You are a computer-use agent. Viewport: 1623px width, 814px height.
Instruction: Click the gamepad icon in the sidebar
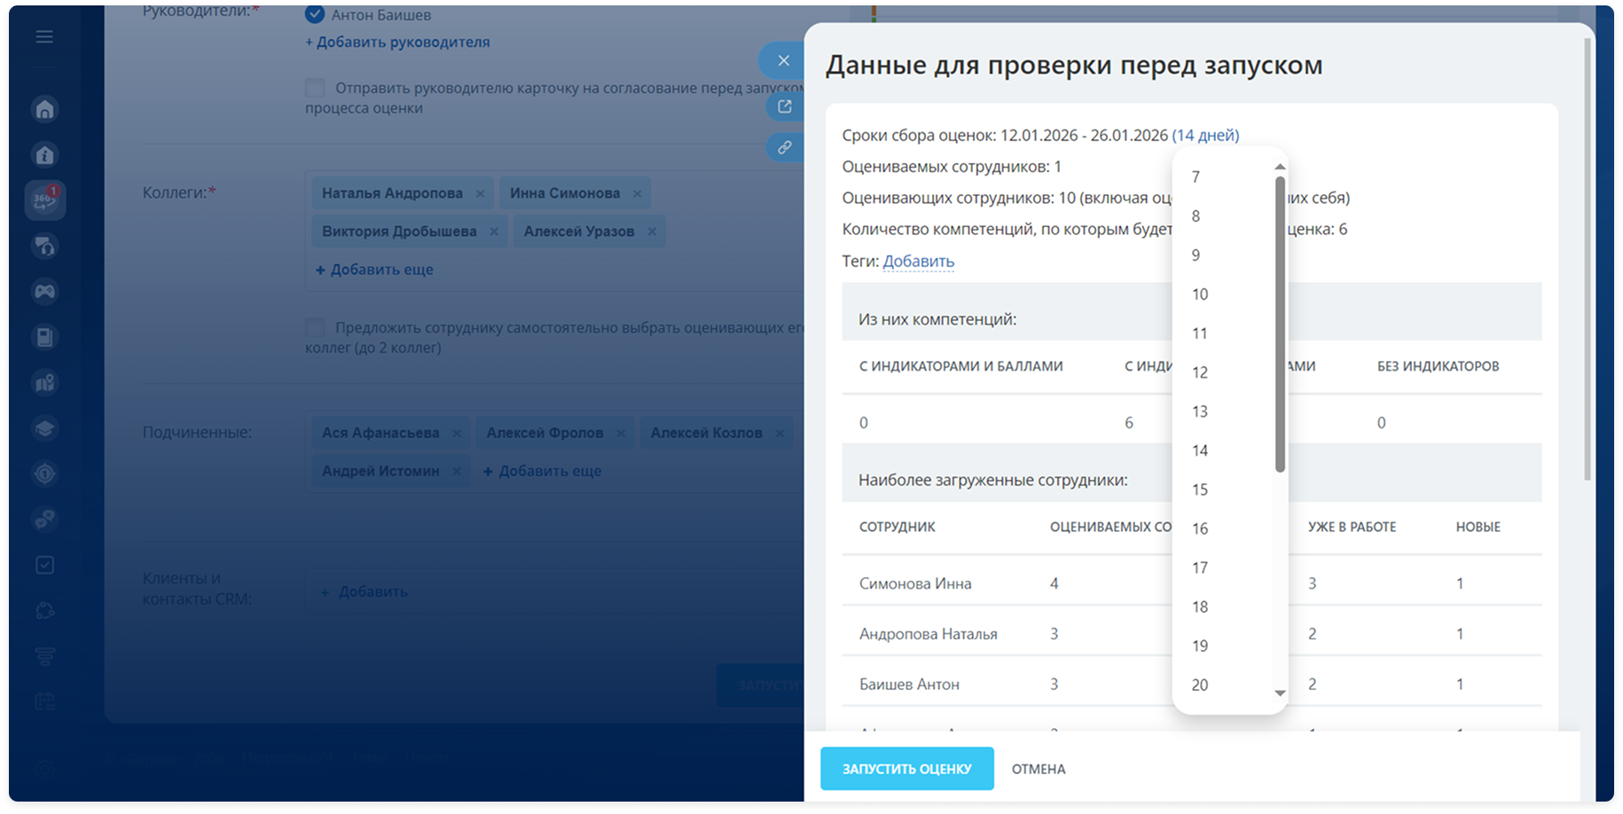[x=44, y=292]
